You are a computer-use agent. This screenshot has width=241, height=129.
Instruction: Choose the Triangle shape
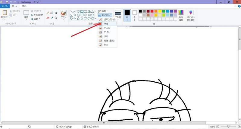92,11
